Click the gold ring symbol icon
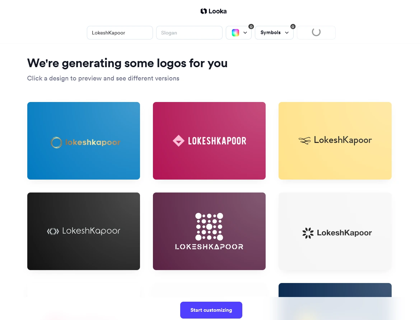Screen dimensions: 420x320 pos(56,142)
